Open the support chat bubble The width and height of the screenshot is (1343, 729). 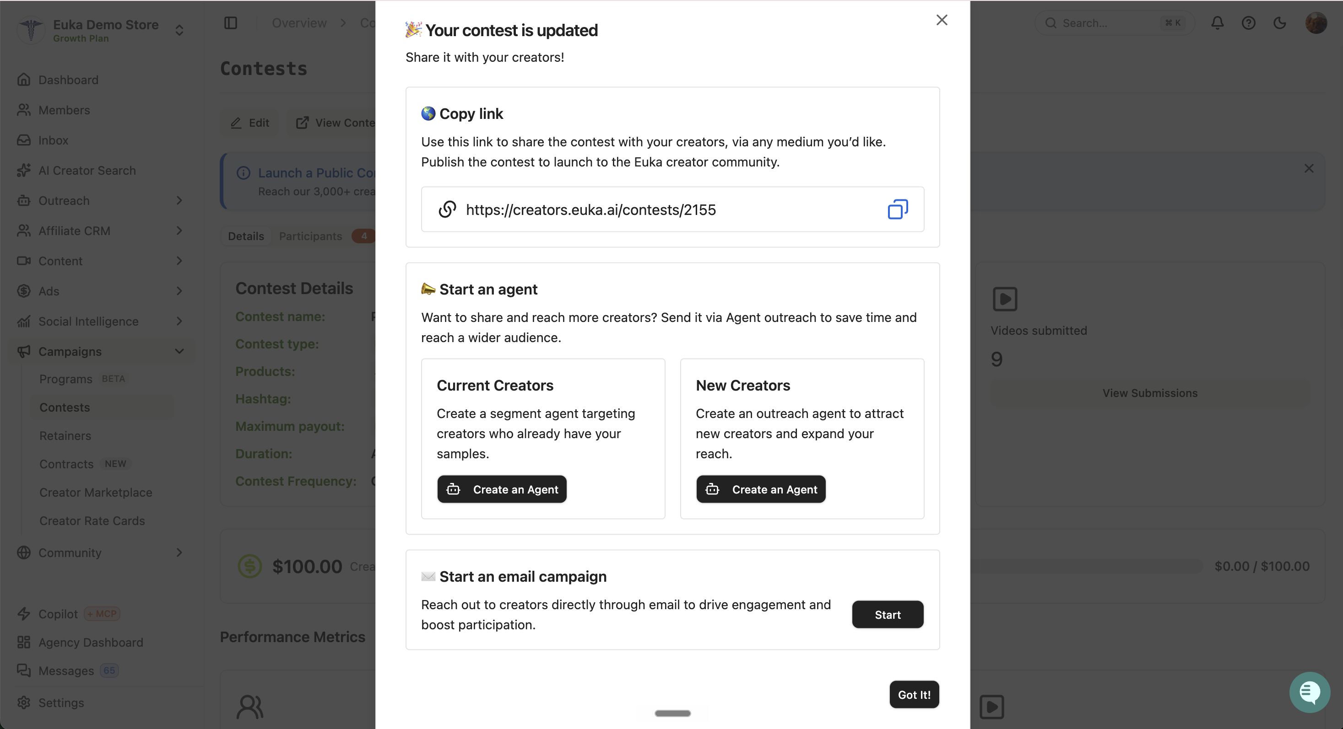1309,692
